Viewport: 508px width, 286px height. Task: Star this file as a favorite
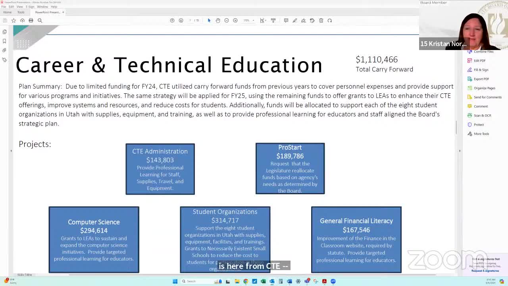pos(13,20)
